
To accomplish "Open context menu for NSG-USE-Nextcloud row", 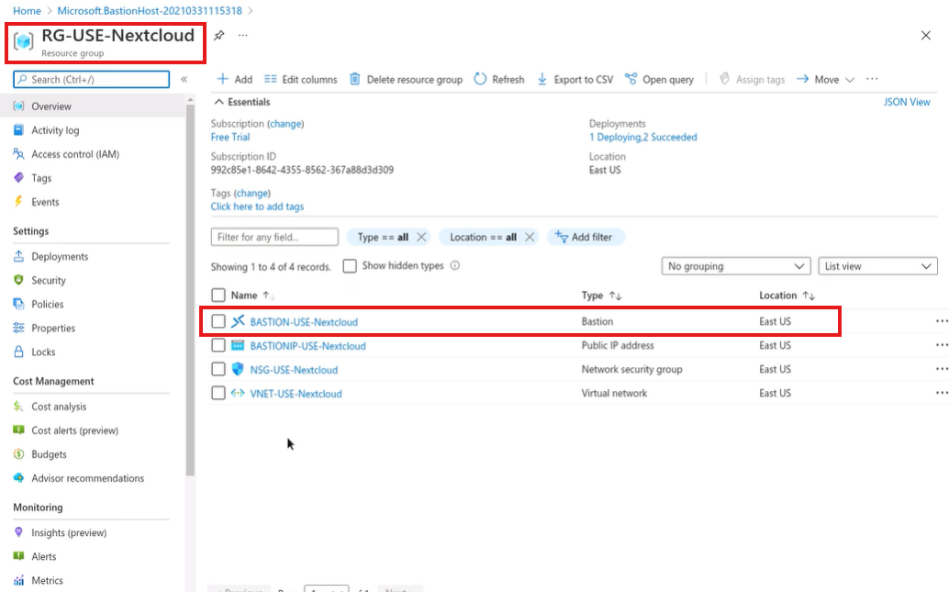I will click(x=942, y=369).
